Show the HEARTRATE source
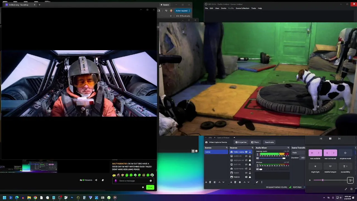Screen dimensions: 357x201 click(246, 169)
